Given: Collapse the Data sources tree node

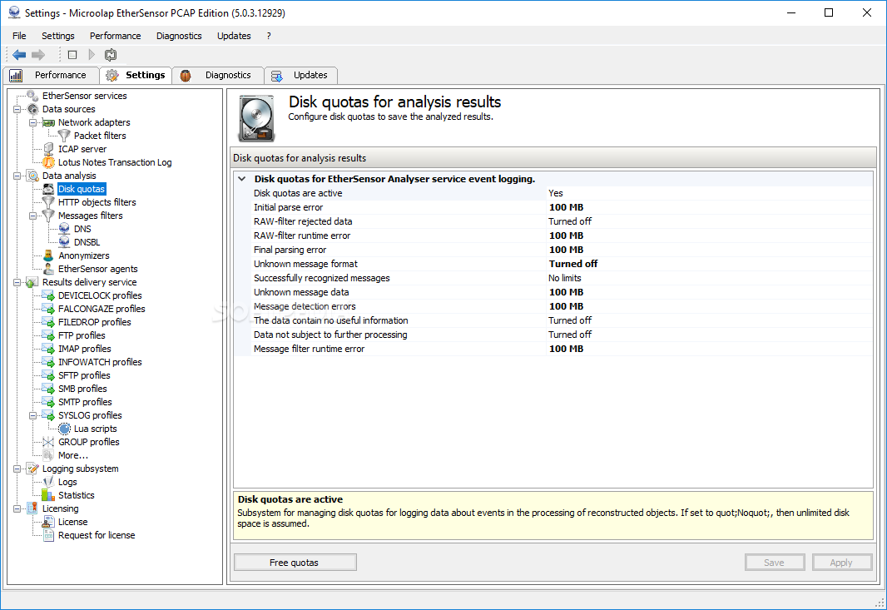Looking at the screenshot, I should click(x=17, y=109).
